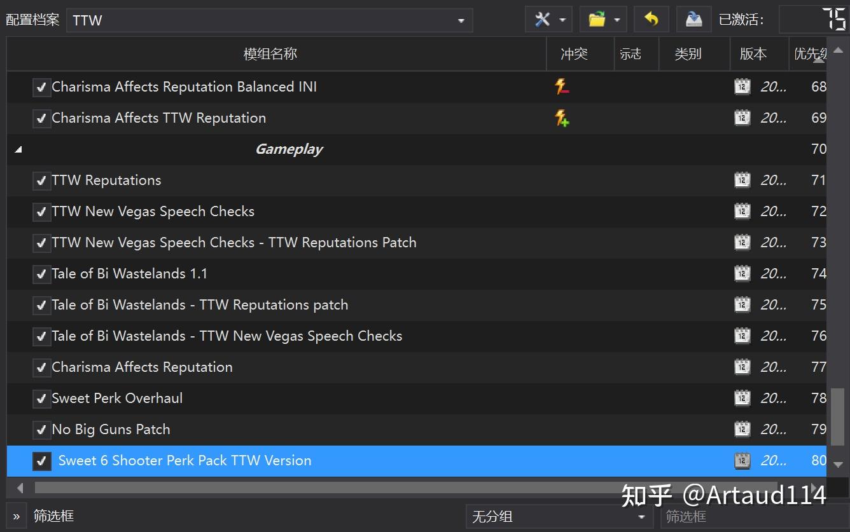850x532 pixels.
Task: Click the open folder icon
Action: coord(599,19)
